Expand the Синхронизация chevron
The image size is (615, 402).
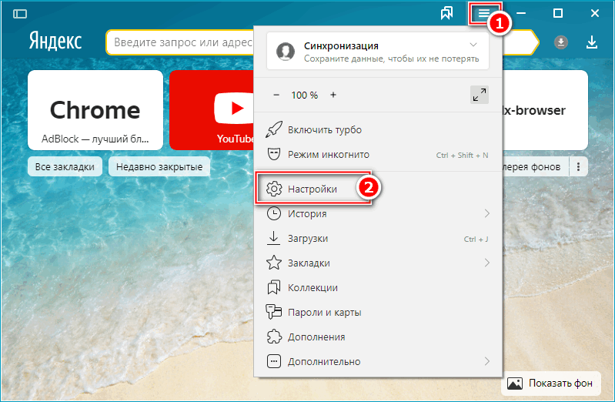[473, 45]
